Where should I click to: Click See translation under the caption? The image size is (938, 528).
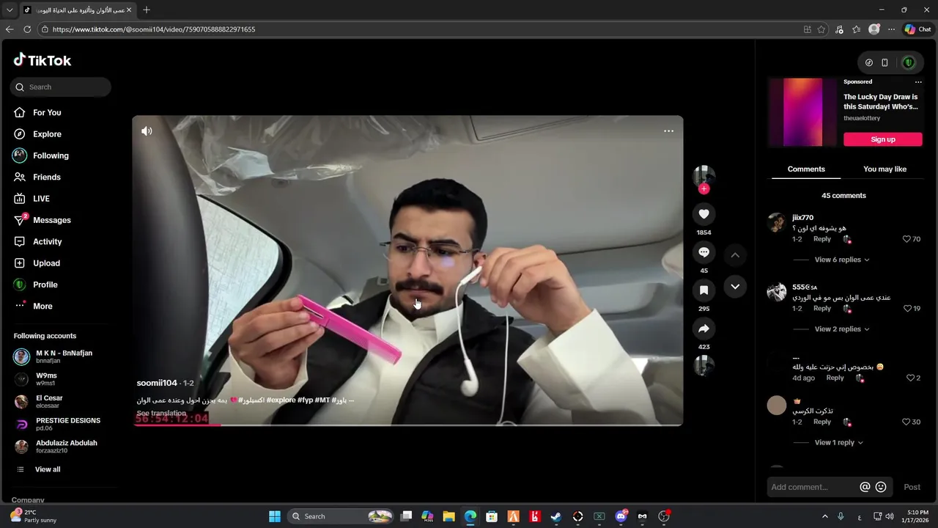(161, 413)
